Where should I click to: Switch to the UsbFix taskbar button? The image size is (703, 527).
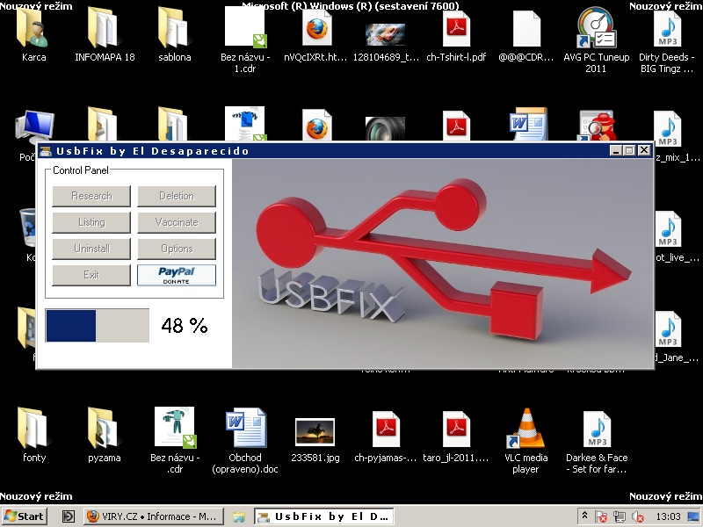(324, 516)
